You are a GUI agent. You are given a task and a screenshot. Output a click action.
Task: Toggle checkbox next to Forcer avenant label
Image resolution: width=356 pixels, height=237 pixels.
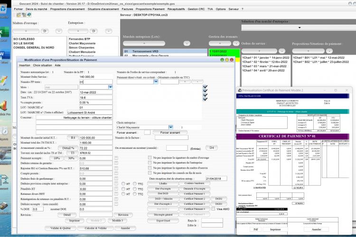tap(147, 132)
